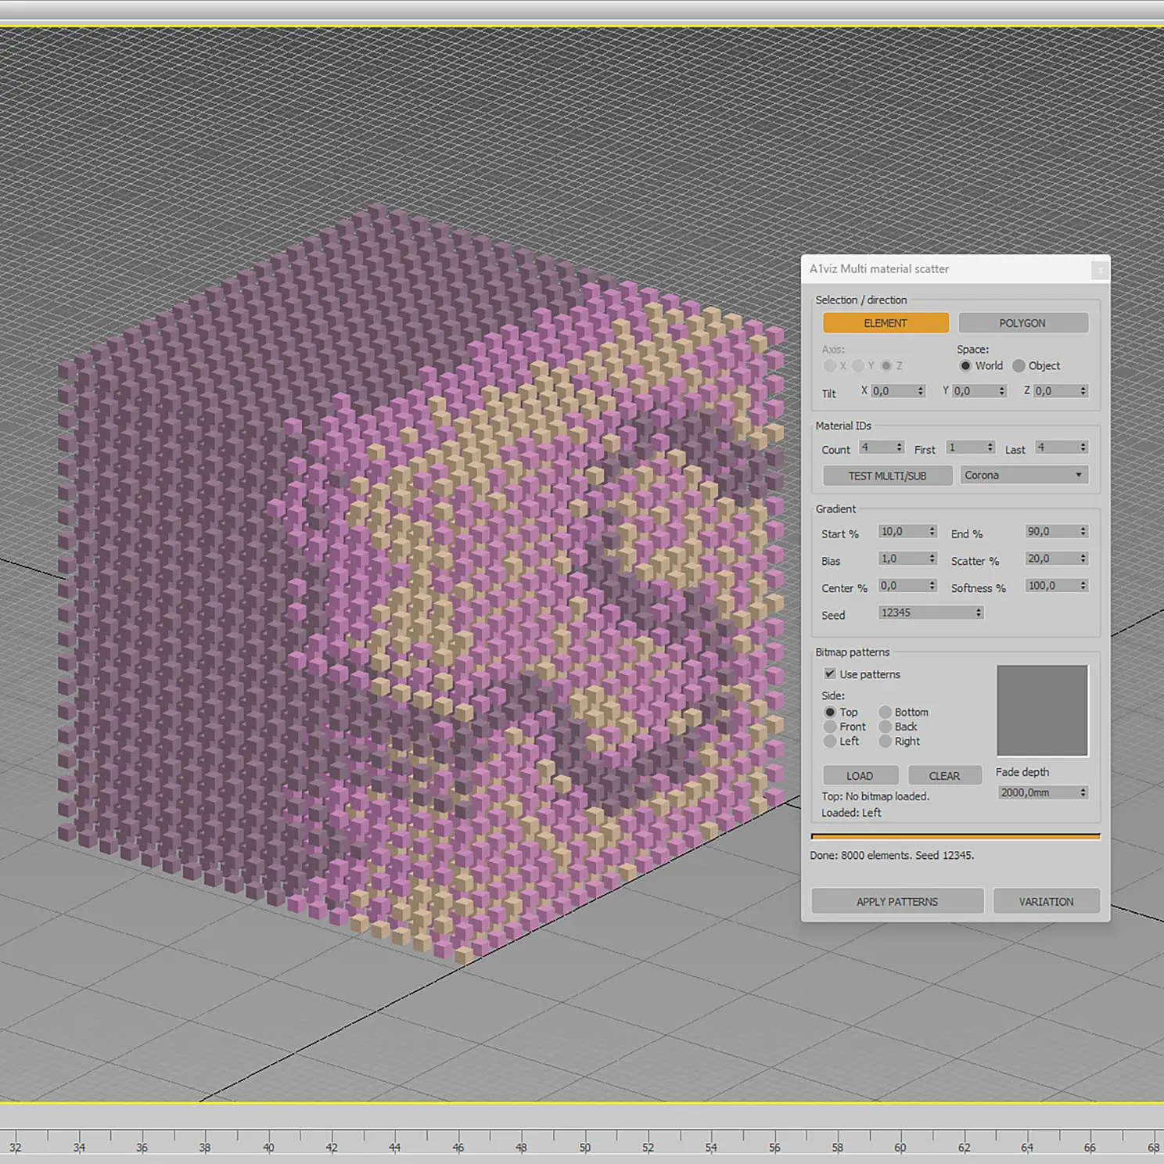Select the Front side radio button
The width and height of the screenshot is (1164, 1164).
pos(830,727)
